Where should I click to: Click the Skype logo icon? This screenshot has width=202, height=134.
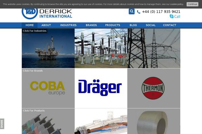coord(171,16)
